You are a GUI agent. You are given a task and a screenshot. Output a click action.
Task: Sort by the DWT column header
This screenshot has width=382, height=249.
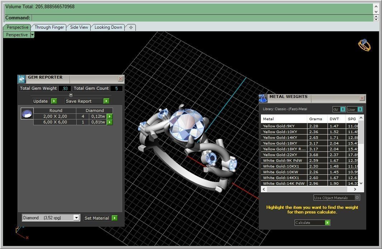pos(336,119)
